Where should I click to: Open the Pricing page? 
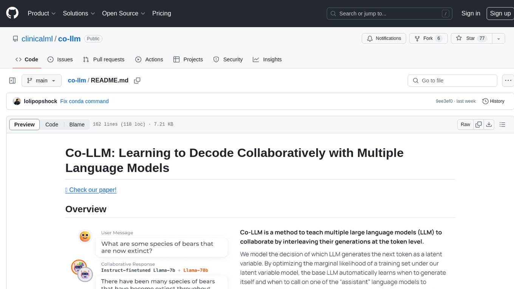161,13
